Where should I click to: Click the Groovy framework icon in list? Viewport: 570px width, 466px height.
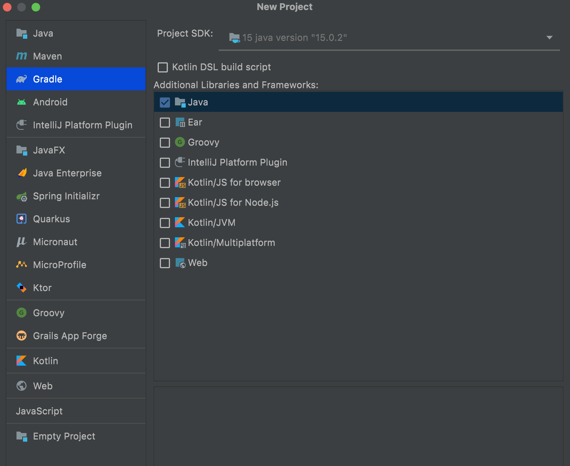[180, 142]
